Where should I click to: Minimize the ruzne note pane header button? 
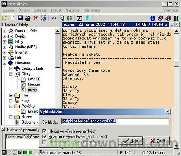click(172, 25)
